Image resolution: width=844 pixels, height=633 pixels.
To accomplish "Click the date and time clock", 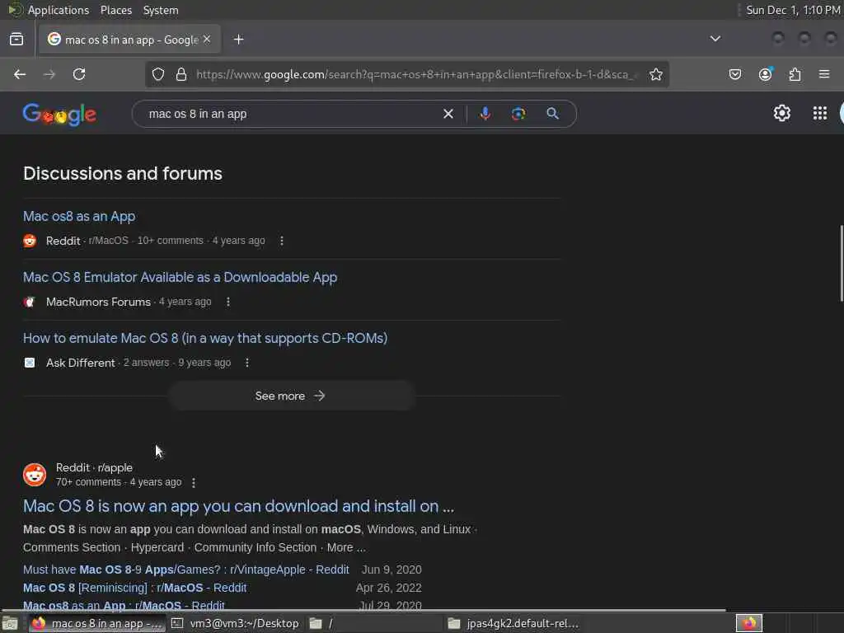I will tap(792, 10).
